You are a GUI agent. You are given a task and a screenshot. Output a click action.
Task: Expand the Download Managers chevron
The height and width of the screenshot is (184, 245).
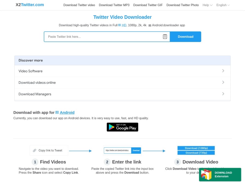pyautogui.click(x=223, y=94)
